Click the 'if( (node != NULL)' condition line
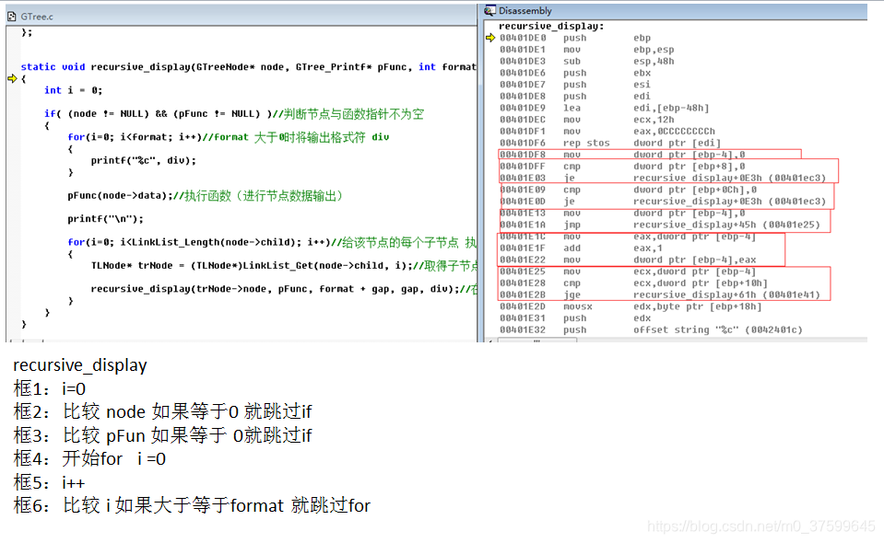The height and width of the screenshot is (543, 884). pyautogui.click(x=234, y=114)
